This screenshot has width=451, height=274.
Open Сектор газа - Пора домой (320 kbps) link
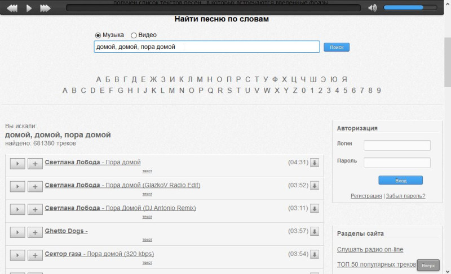coord(99,254)
